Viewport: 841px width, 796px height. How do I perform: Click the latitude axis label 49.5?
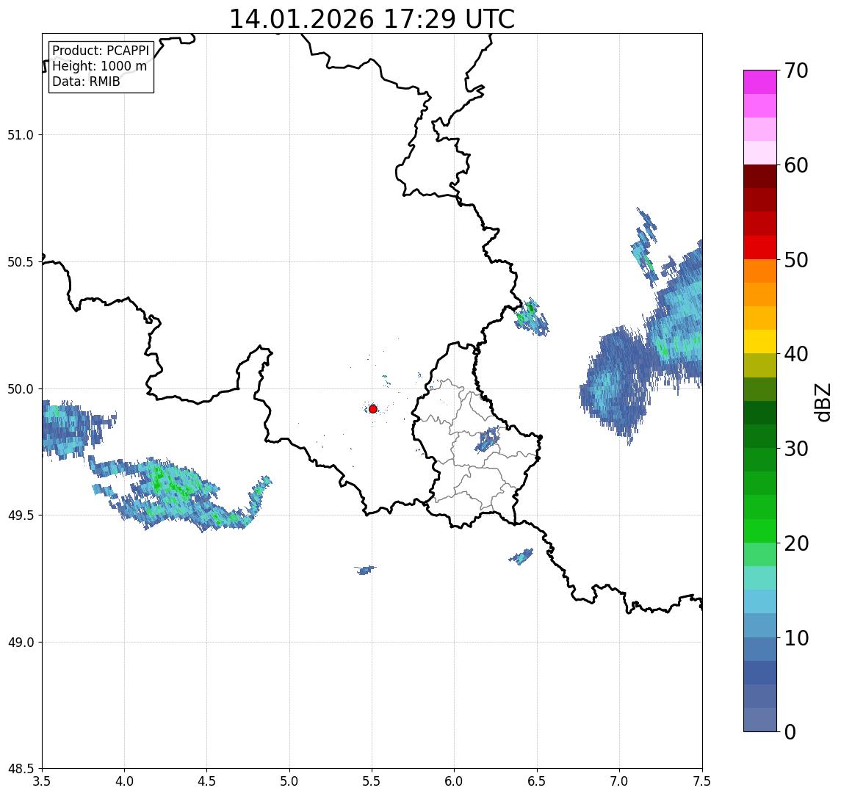[21, 515]
